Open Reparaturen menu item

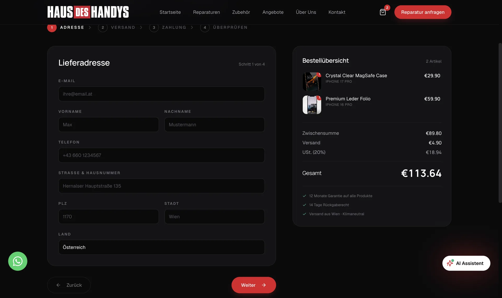207,12
